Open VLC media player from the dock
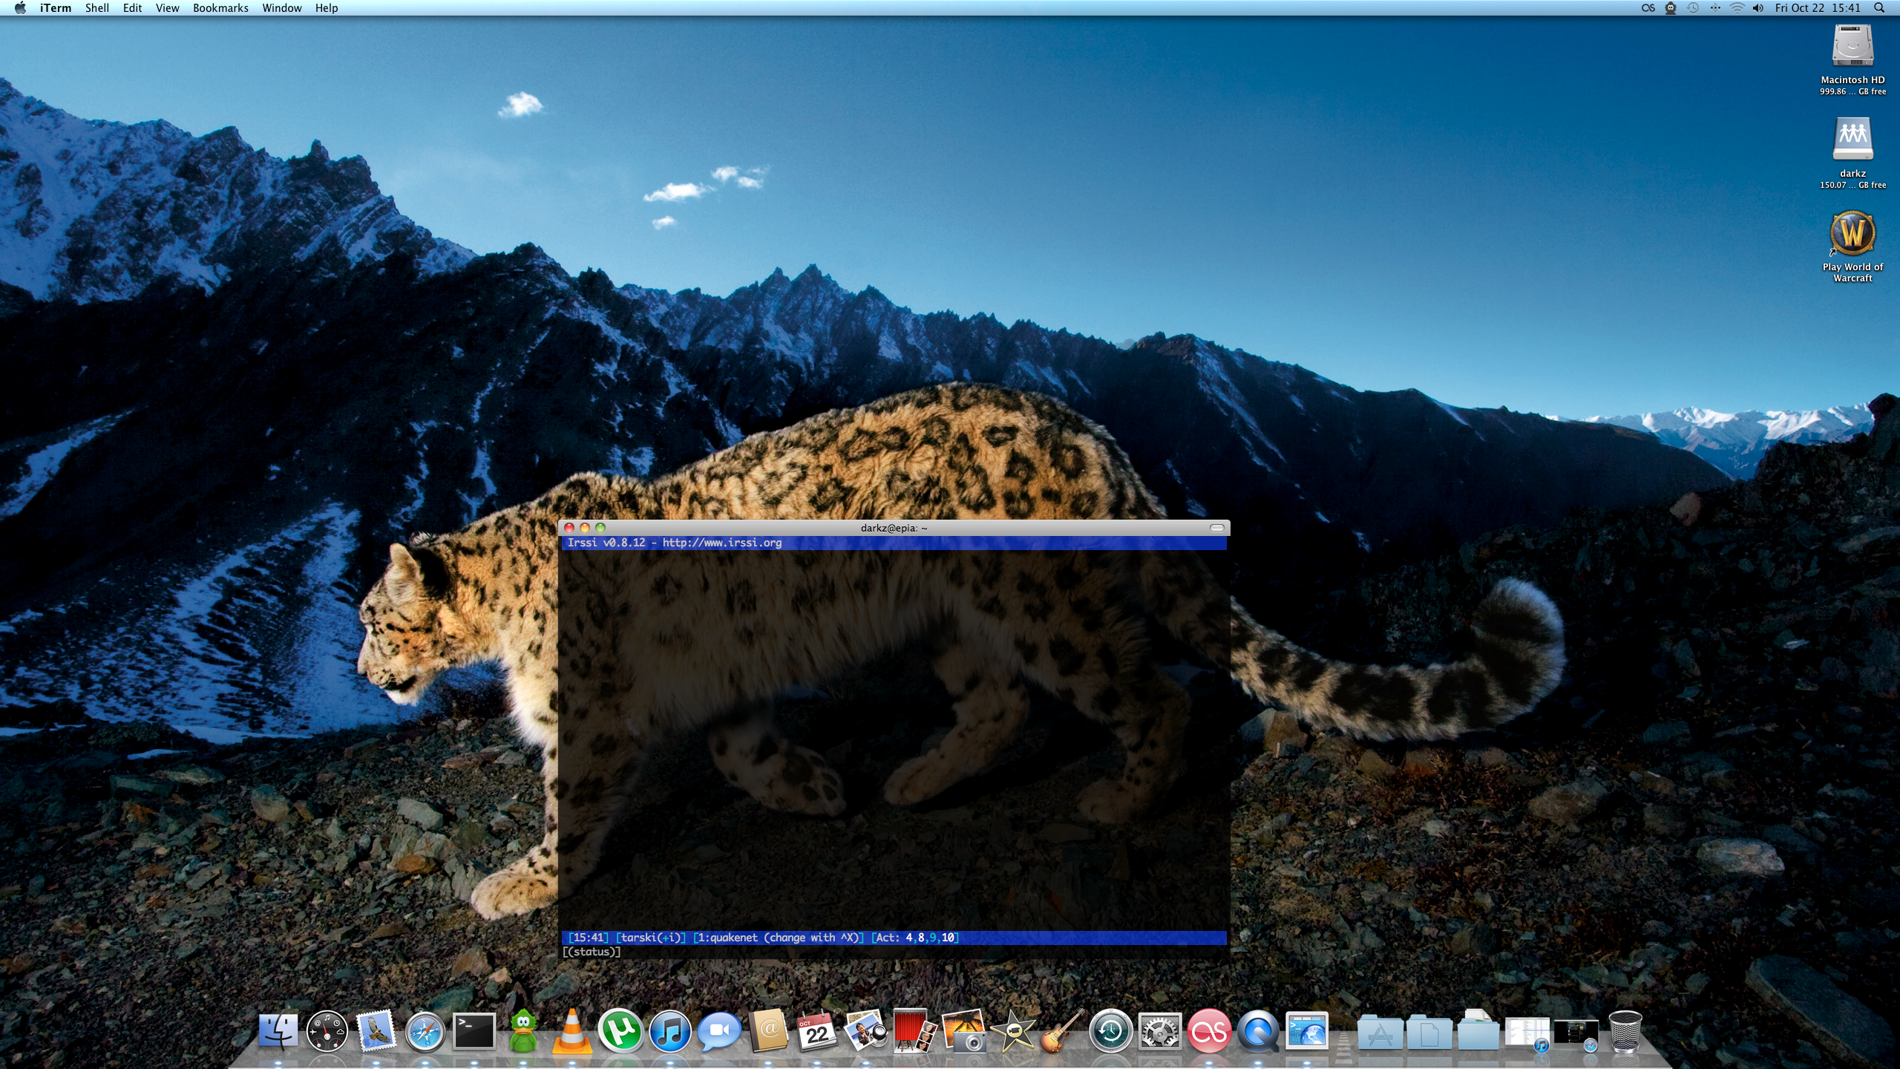This screenshot has height=1069, width=1900. [572, 1031]
